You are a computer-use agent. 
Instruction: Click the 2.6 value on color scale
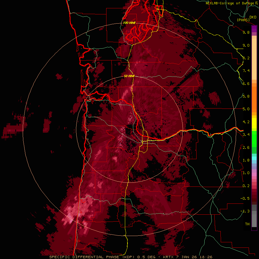(x=246, y=148)
